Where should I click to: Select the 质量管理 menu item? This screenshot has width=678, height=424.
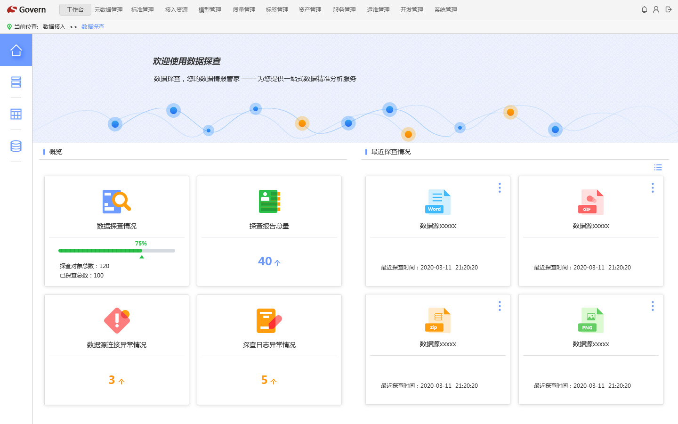[x=244, y=10]
